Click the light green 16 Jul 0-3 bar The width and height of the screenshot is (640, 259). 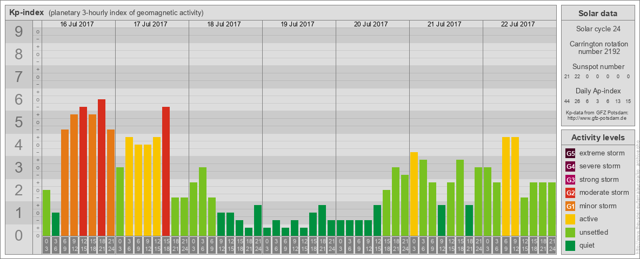coord(46,213)
